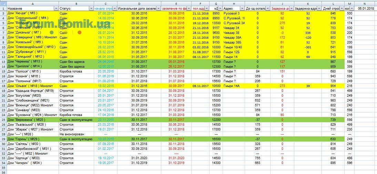Image resolution: width=377 pixels, height=174 pixels.
Task: Open the filter dropdown for Название
Action: 56,8
